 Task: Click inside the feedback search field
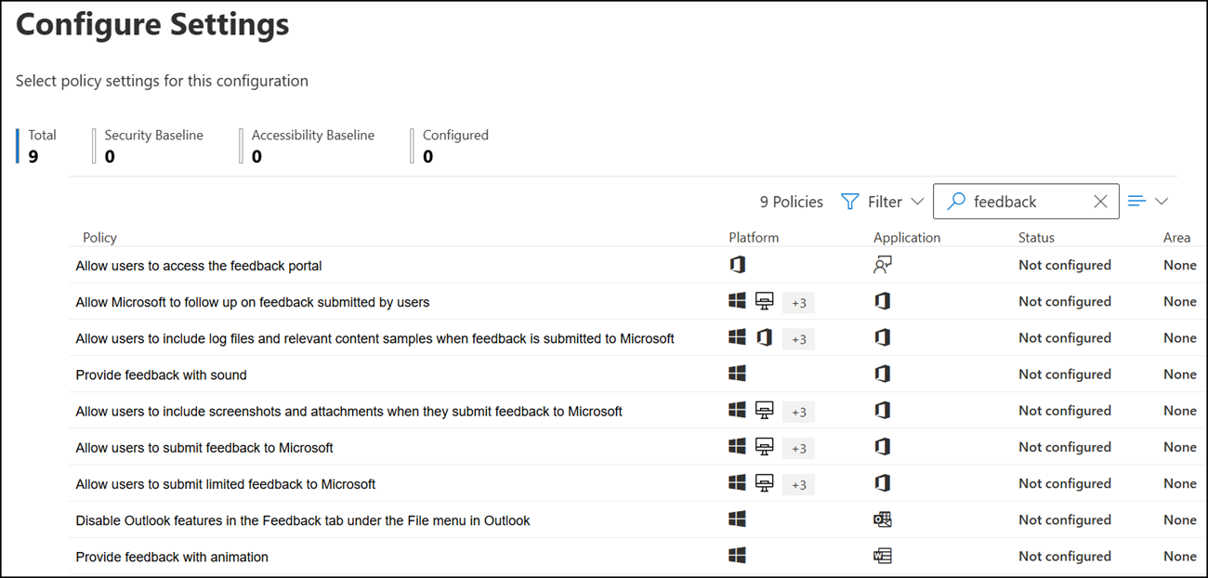pyautogui.click(x=1022, y=201)
